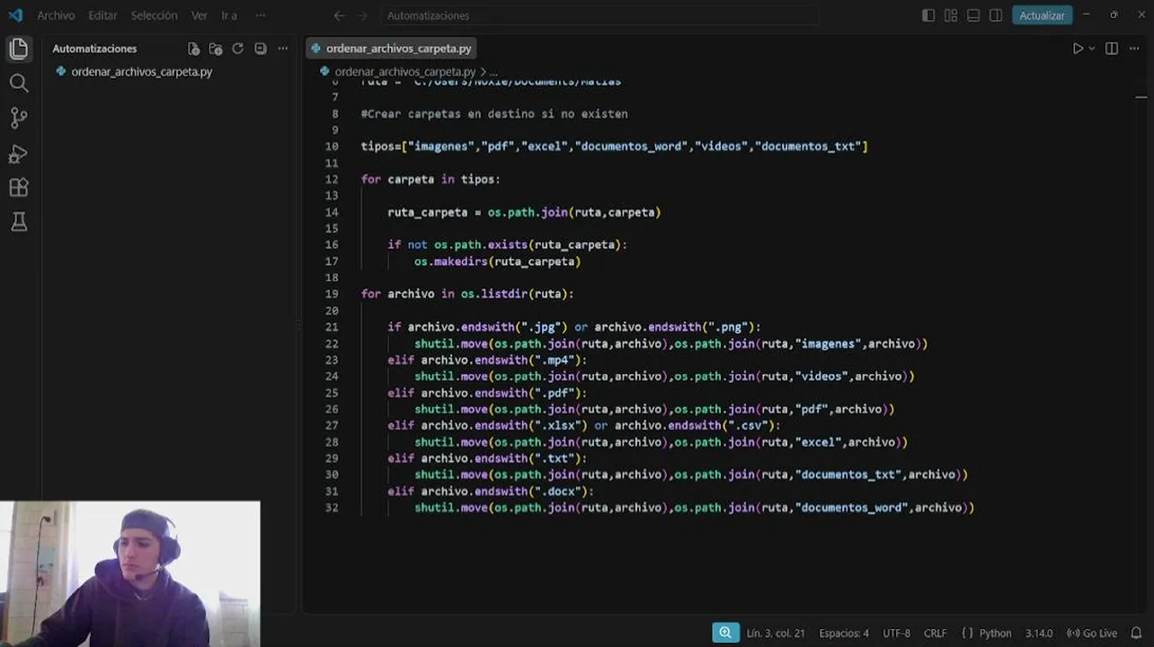Create a new folder in Automatizaciones
The height and width of the screenshot is (647, 1154).
(x=216, y=49)
